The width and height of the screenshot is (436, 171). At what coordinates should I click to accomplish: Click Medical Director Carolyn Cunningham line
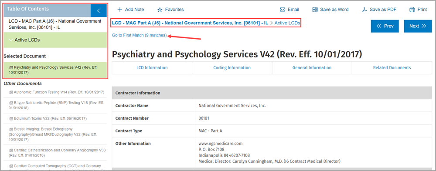pos(269,161)
